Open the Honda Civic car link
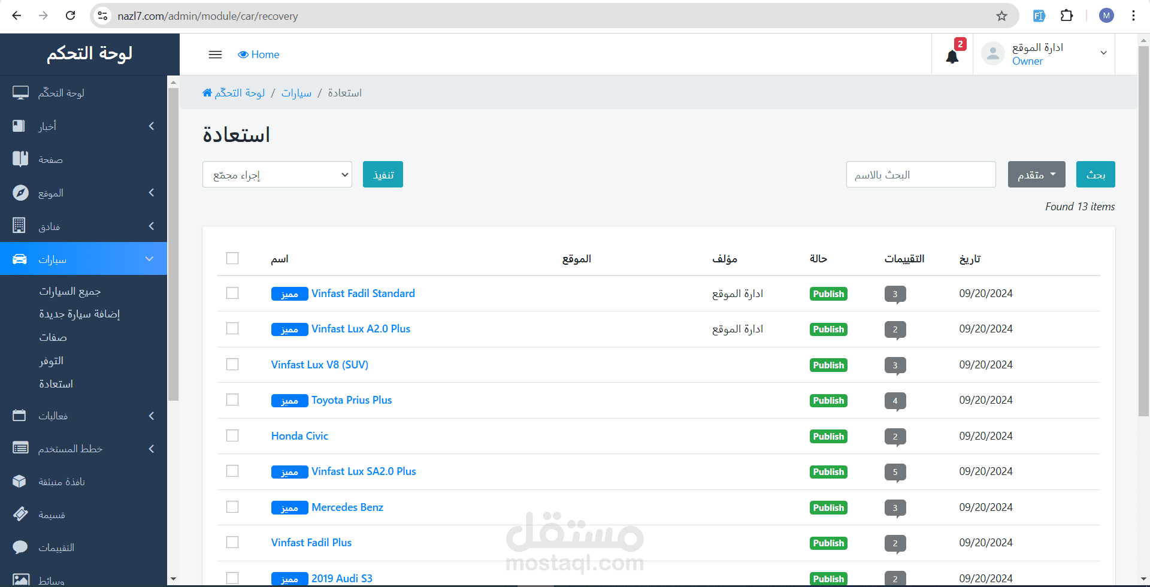1150x587 pixels. (x=299, y=436)
